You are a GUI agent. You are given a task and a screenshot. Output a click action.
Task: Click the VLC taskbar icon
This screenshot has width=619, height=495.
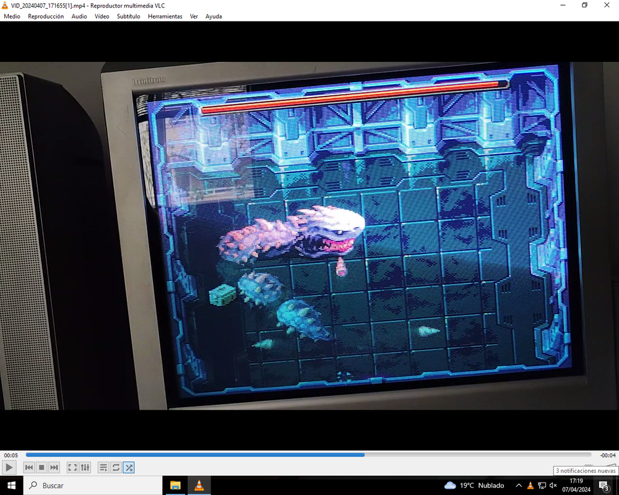click(x=199, y=486)
